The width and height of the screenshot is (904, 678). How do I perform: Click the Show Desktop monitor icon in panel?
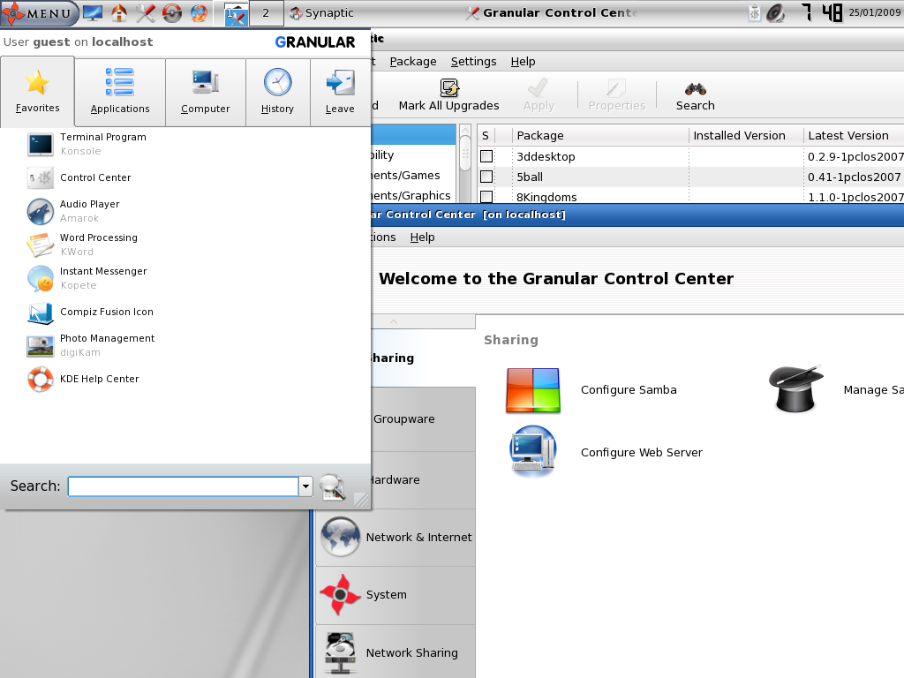click(x=93, y=12)
